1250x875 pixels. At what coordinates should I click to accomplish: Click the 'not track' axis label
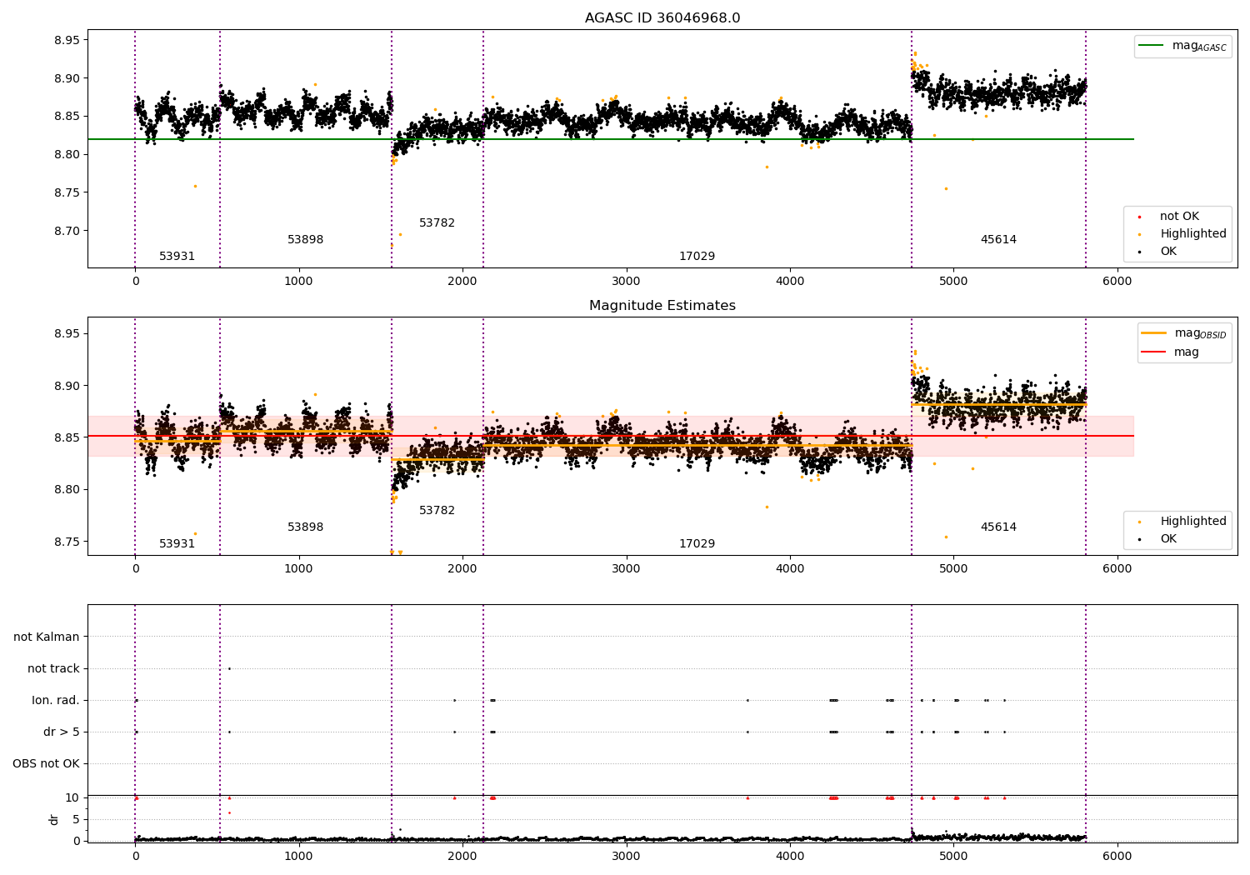pyautogui.click(x=53, y=669)
